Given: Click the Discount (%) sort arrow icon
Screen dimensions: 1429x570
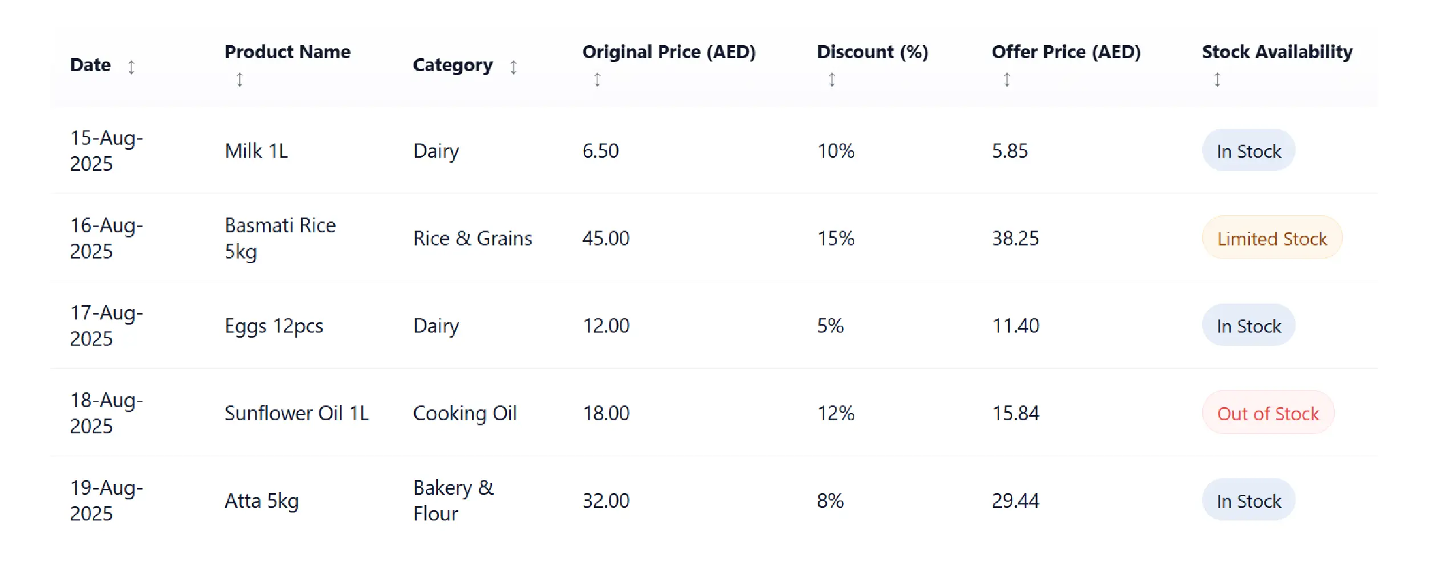Looking at the screenshot, I should click(832, 80).
